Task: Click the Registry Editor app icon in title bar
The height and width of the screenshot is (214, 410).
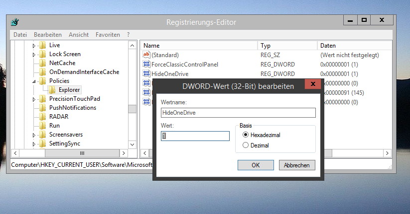Action: tap(15, 22)
